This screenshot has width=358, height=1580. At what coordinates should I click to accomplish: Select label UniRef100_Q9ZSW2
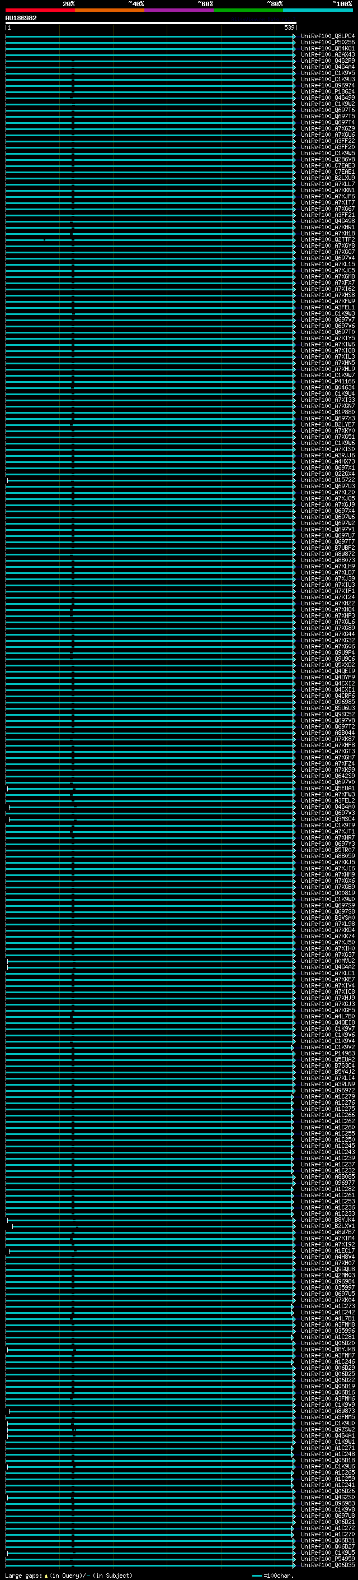[327, 1430]
